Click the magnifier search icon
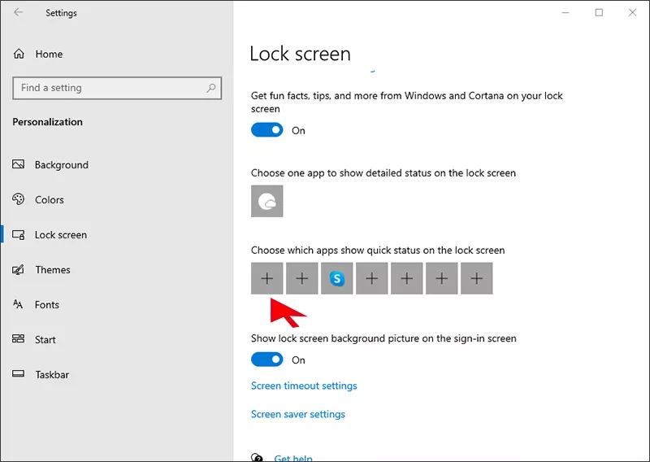 click(x=211, y=88)
